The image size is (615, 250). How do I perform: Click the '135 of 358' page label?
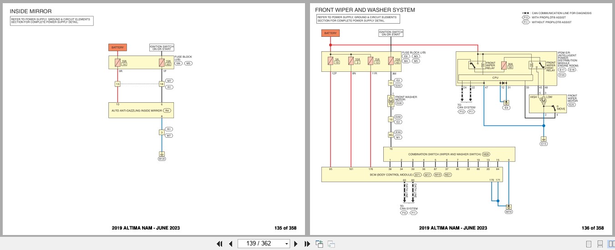point(286,228)
